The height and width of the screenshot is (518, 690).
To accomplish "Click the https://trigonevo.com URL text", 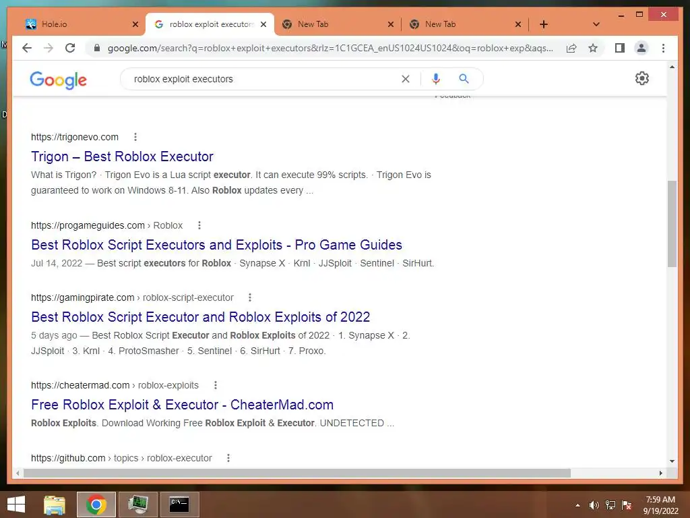I will [74, 137].
